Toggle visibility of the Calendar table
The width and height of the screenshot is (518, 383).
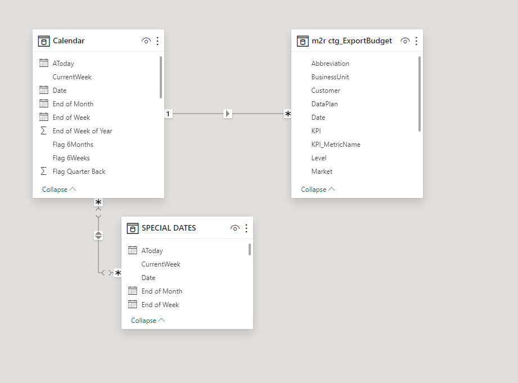146,41
